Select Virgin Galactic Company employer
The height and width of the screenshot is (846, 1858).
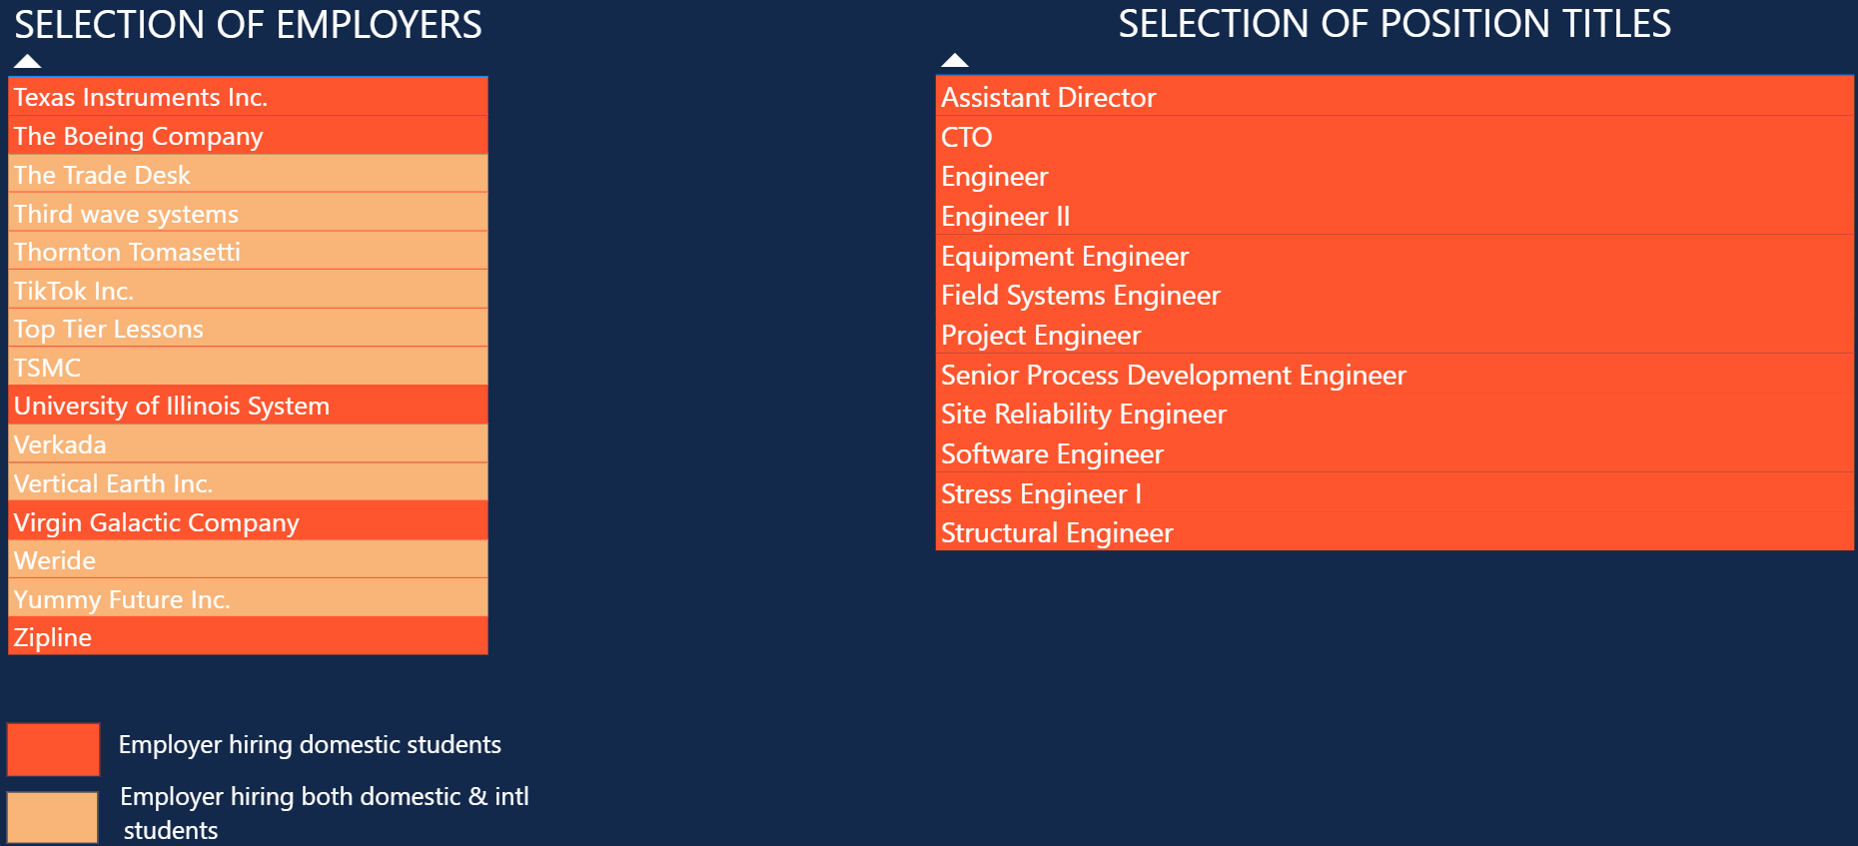(x=248, y=522)
